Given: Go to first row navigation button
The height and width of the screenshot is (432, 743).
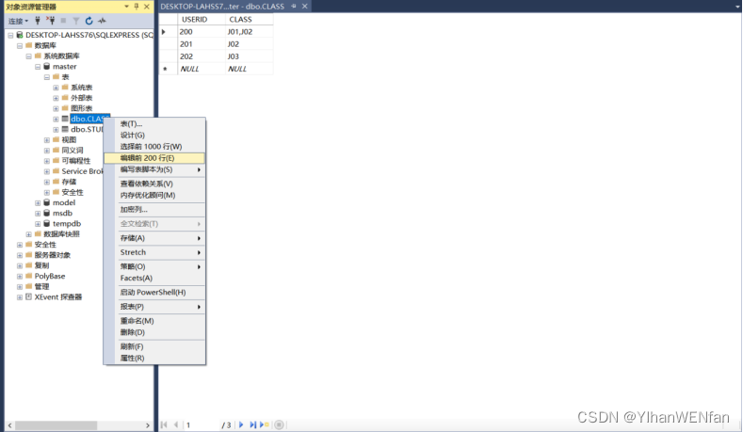Looking at the screenshot, I should 164,424.
